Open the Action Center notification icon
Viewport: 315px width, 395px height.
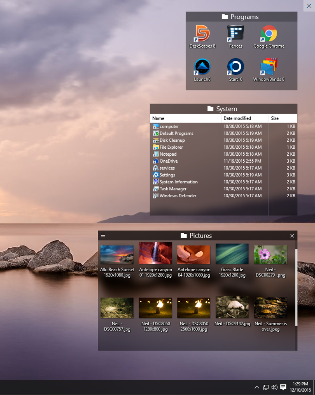(x=283, y=387)
